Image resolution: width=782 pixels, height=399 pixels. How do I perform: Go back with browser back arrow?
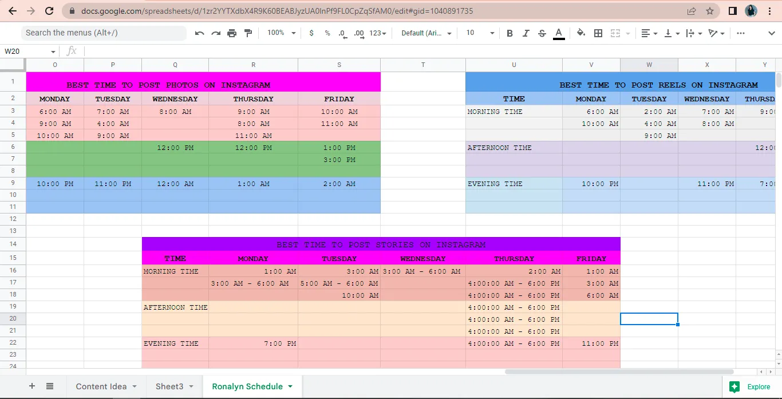tap(14, 11)
